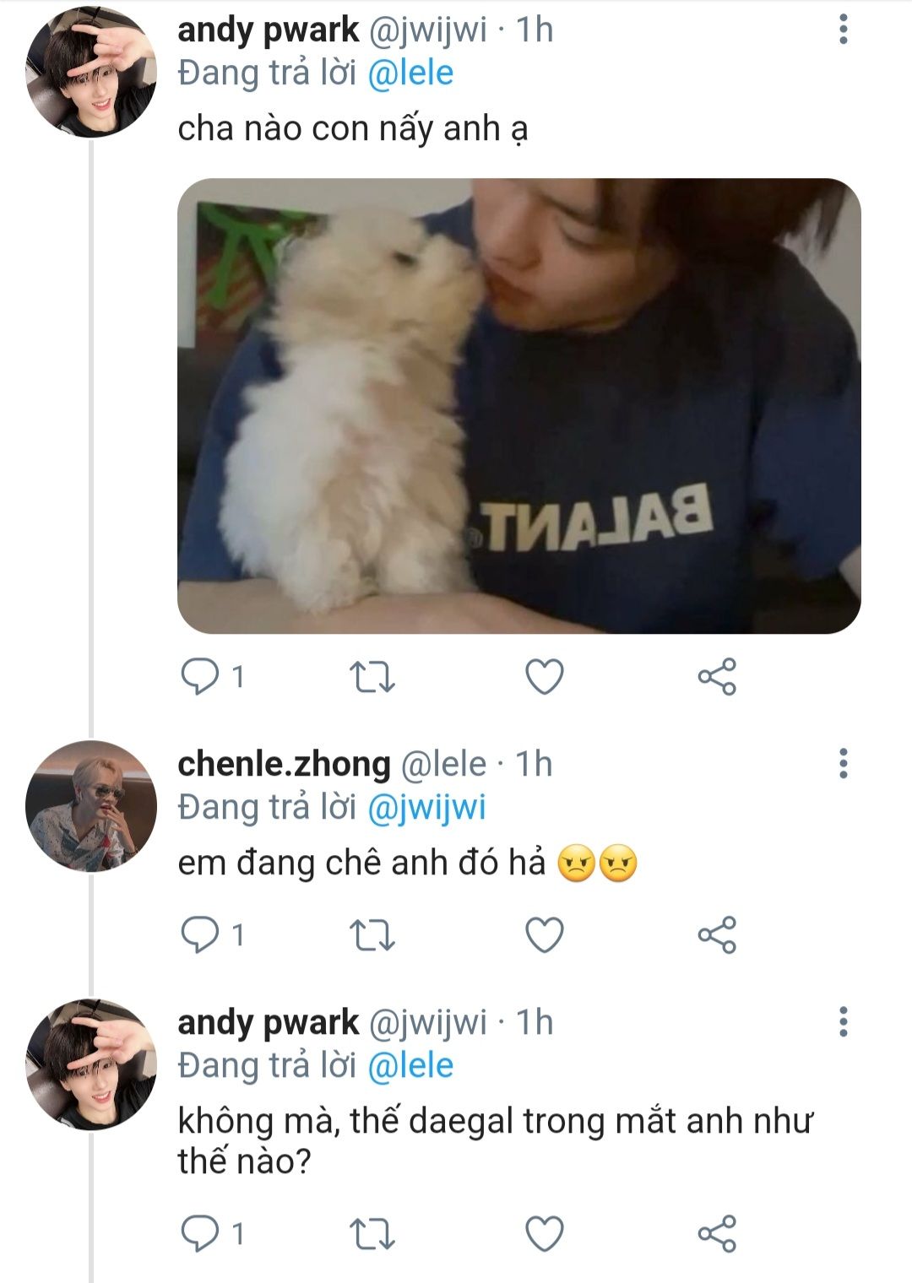Image resolution: width=912 pixels, height=1283 pixels.
Task: Share the puppy photo tweet
Action: [x=717, y=677]
